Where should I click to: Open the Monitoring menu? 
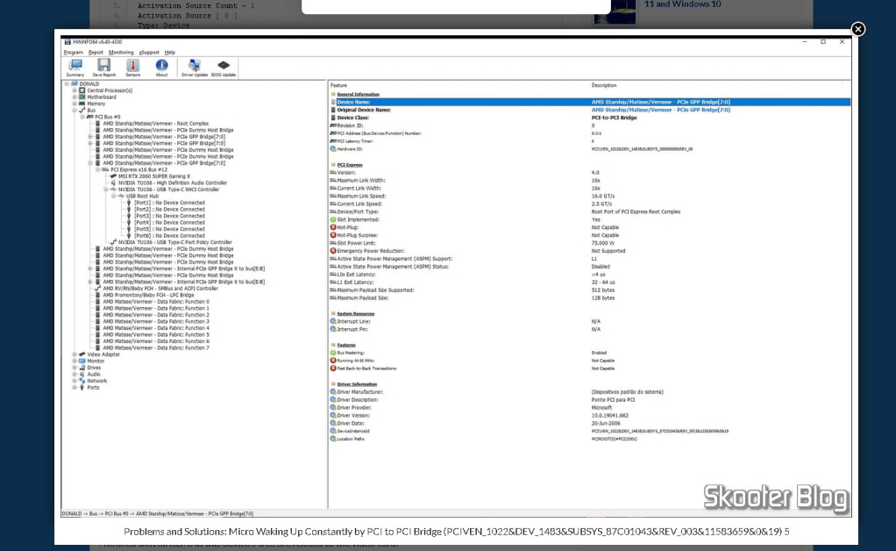(x=121, y=52)
